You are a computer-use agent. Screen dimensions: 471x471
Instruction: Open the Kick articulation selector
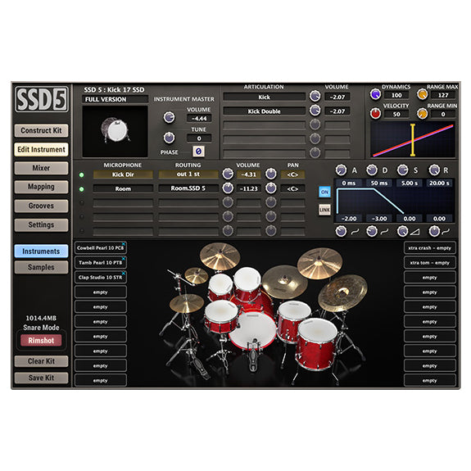[x=264, y=97]
